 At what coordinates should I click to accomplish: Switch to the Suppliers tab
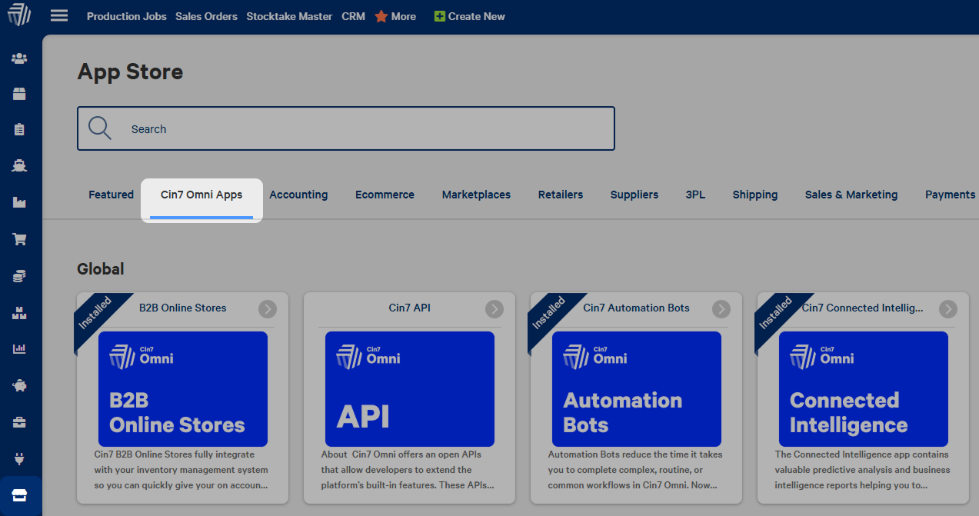point(634,195)
